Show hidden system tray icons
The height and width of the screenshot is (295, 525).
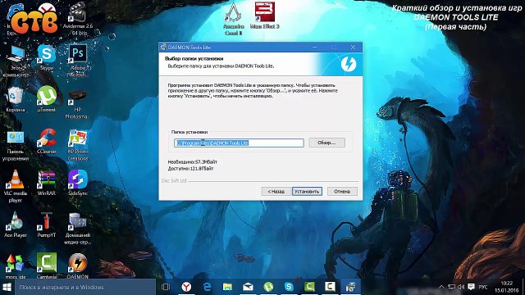point(441,287)
